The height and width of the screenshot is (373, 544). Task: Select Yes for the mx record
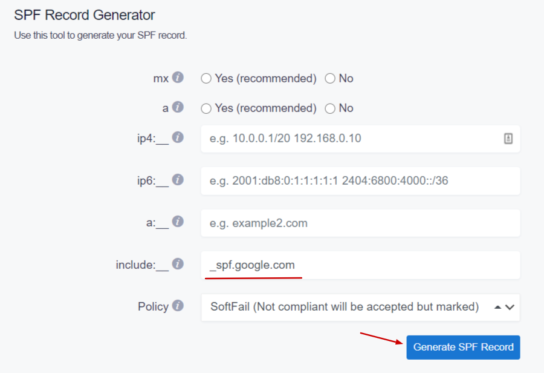[206, 78]
